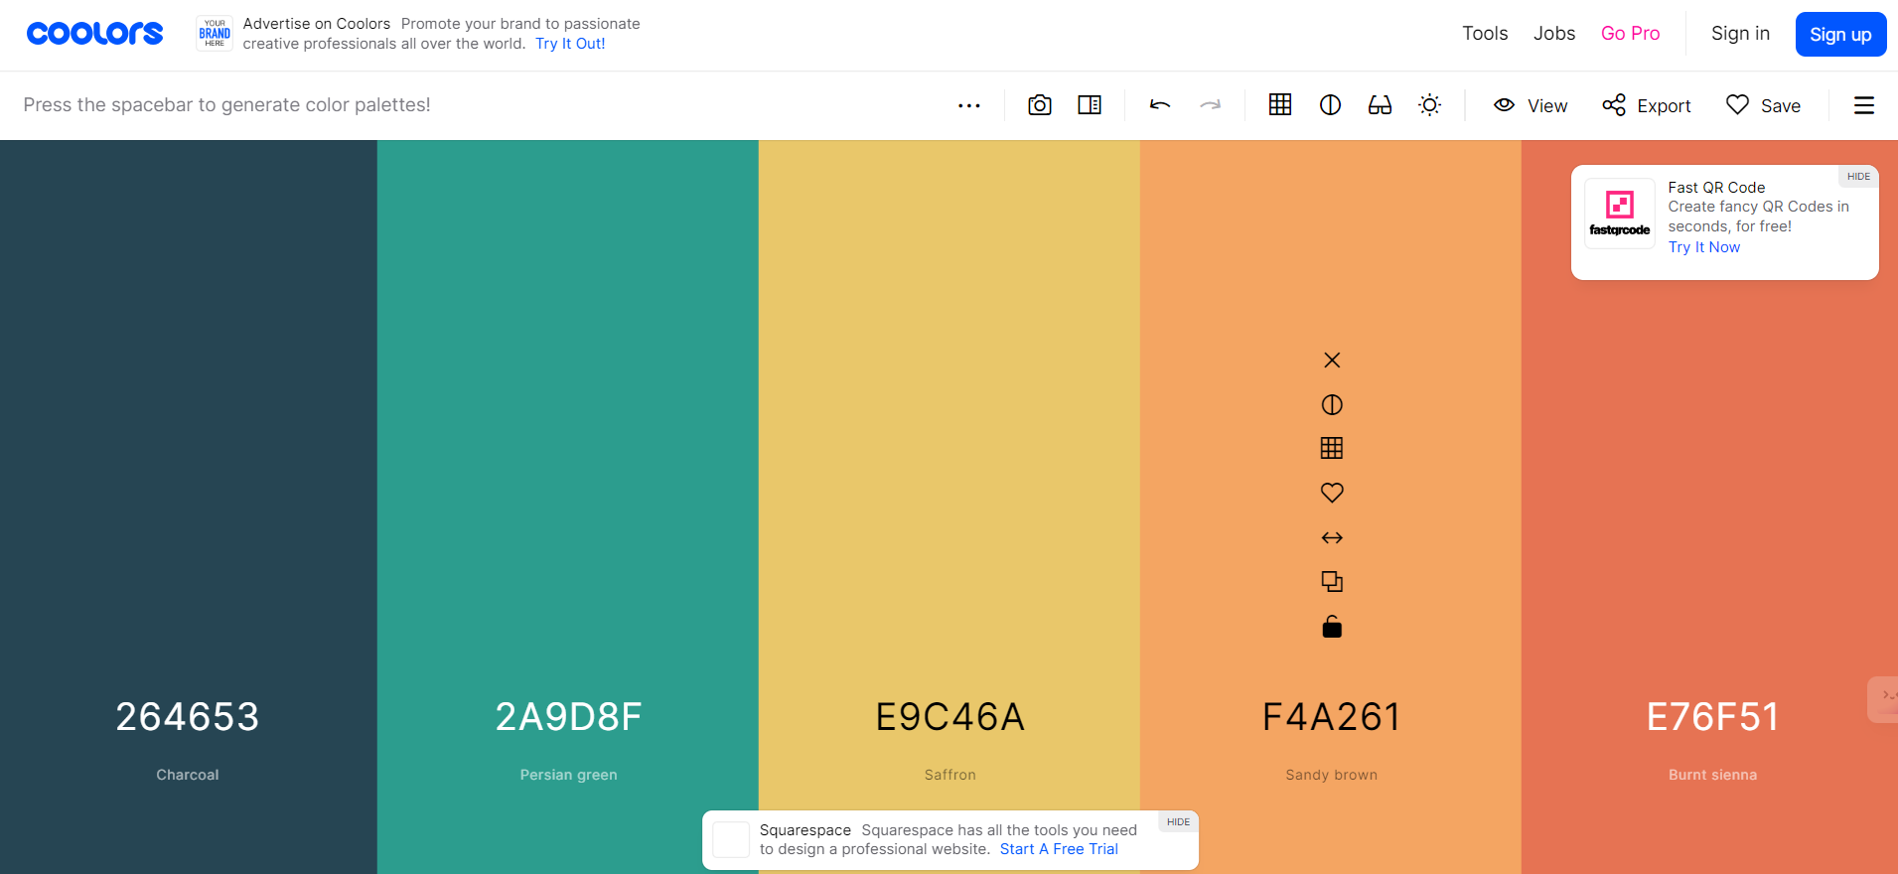Image resolution: width=1898 pixels, height=874 pixels.
Task: Click the drag arrows icon on Sandy brown
Action: [1332, 538]
